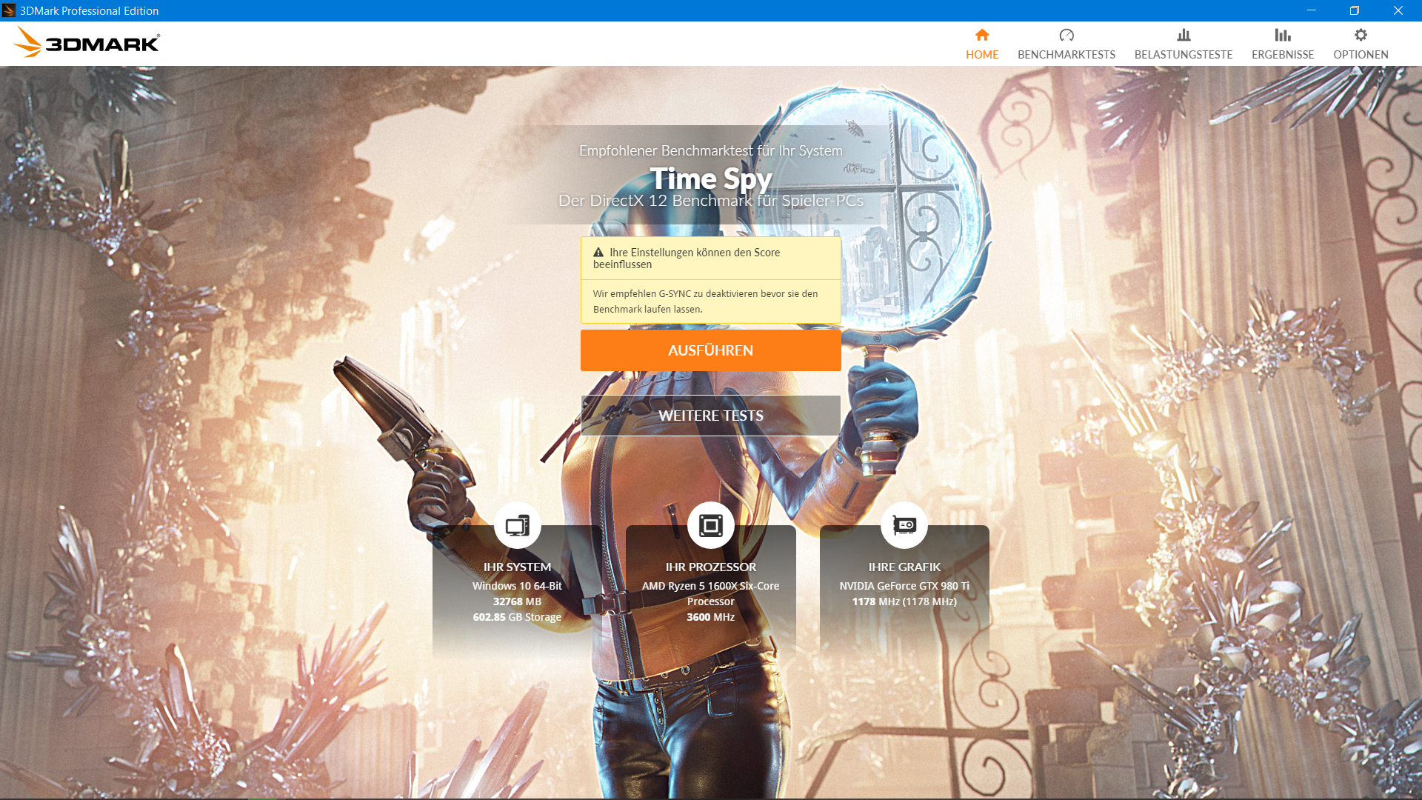Switch to the HOME tab

(x=982, y=54)
